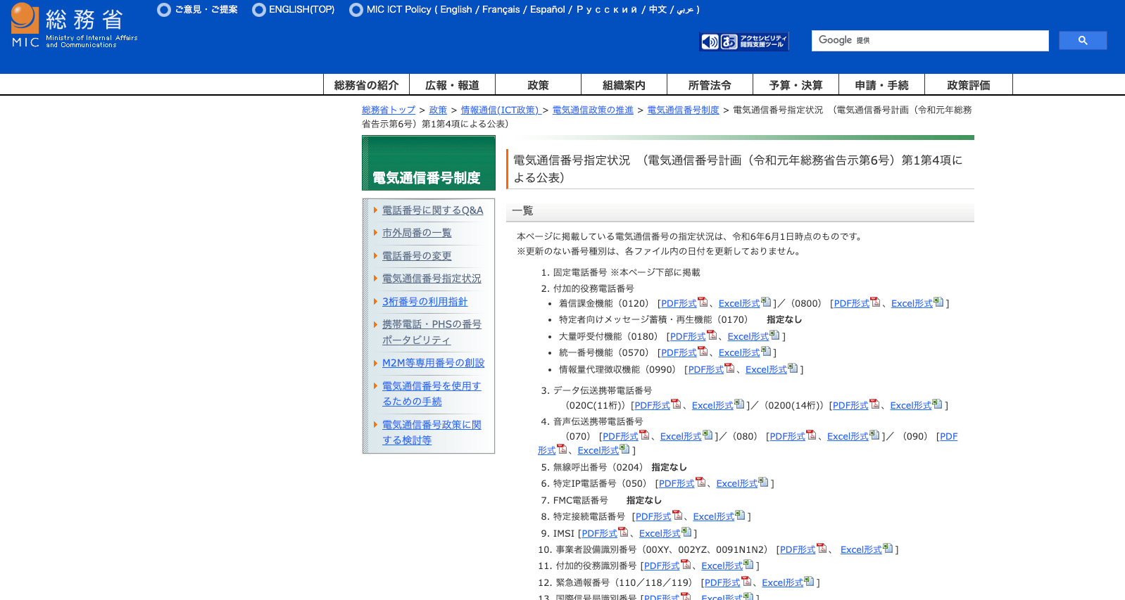Screen dimensions: 1125x600
Task: Click PDF icon for 020C(11桁)
Action: 676,404
